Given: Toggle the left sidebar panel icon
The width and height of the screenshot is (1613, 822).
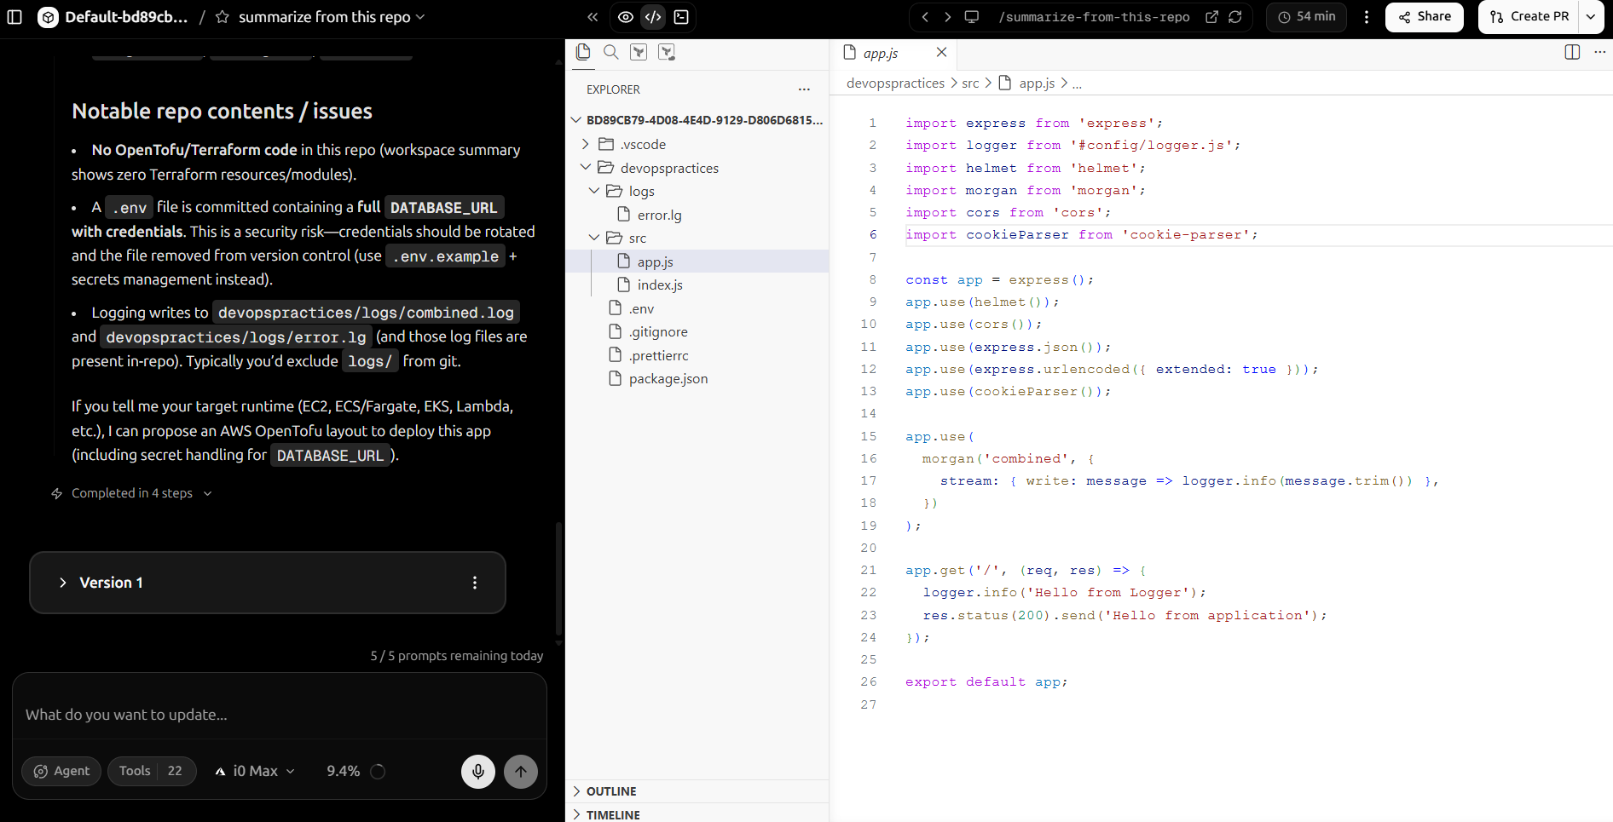Looking at the screenshot, I should coord(14,16).
